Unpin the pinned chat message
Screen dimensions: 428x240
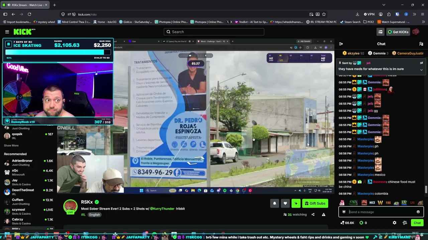pos(421,63)
